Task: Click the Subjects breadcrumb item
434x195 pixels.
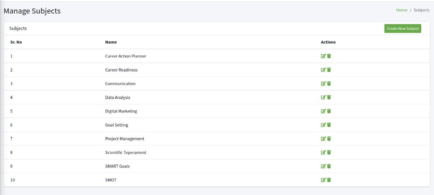Action: (x=422, y=10)
